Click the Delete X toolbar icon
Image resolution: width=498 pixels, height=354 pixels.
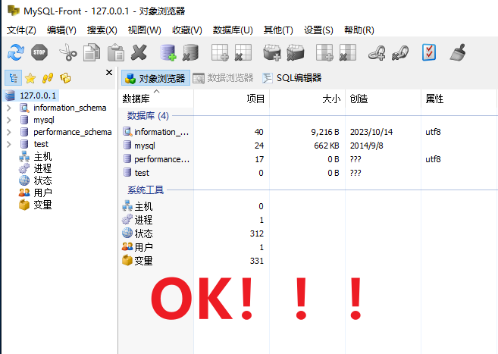point(139,52)
